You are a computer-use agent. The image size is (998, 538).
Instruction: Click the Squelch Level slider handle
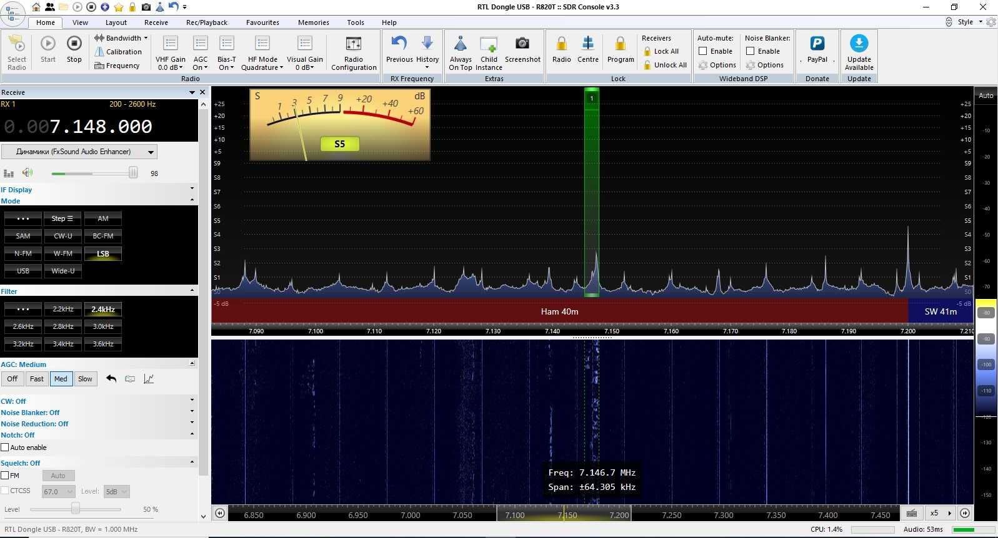point(76,509)
